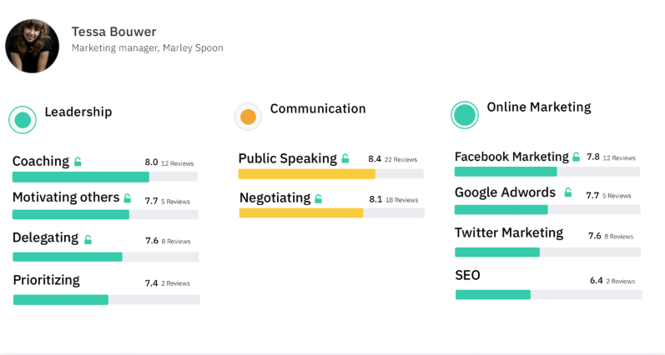Image resolution: width=665 pixels, height=355 pixels.
Task: Click the Tessa Bouwer name heading
Action: tap(113, 32)
